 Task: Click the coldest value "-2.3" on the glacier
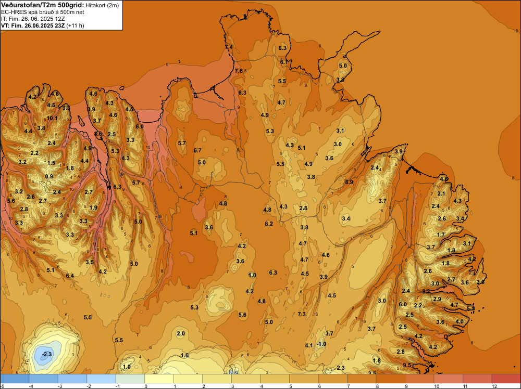tap(47, 355)
